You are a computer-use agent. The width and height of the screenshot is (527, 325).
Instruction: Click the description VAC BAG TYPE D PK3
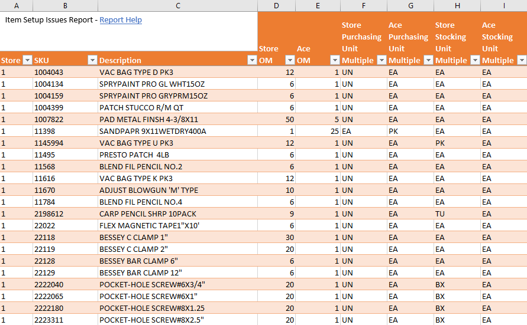pyautogui.click(x=178, y=72)
